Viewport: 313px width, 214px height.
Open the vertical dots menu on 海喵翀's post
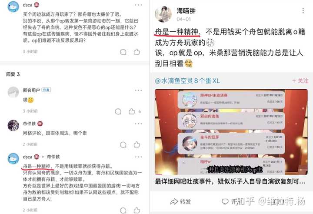tap(303, 10)
